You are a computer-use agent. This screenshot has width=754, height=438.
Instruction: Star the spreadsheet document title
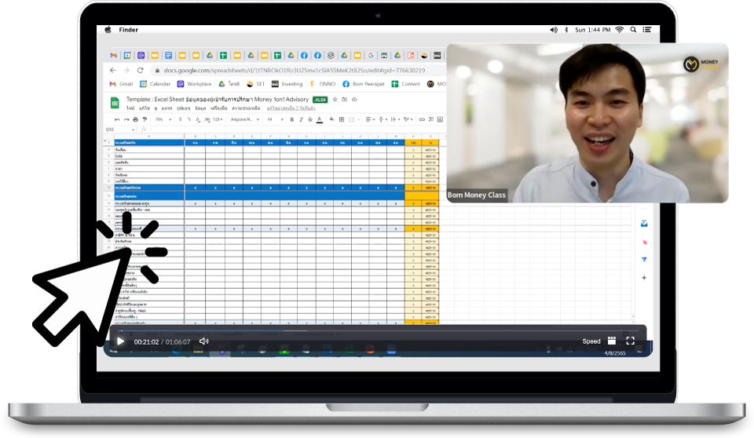tap(335, 100)
